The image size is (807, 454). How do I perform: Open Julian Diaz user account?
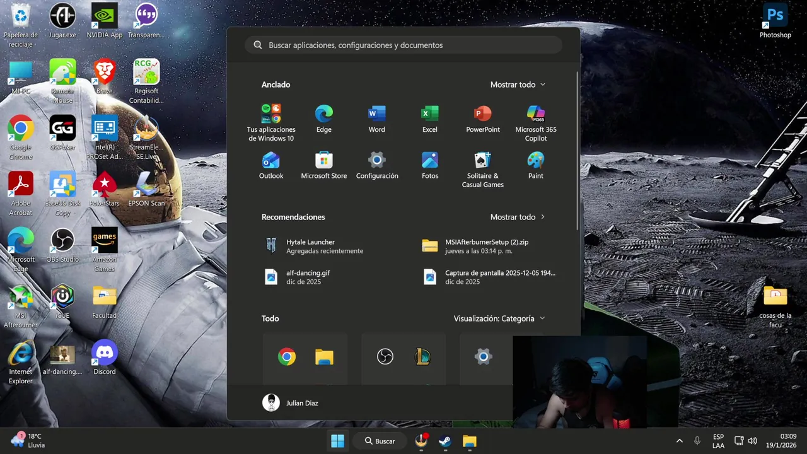click(291, 403)
